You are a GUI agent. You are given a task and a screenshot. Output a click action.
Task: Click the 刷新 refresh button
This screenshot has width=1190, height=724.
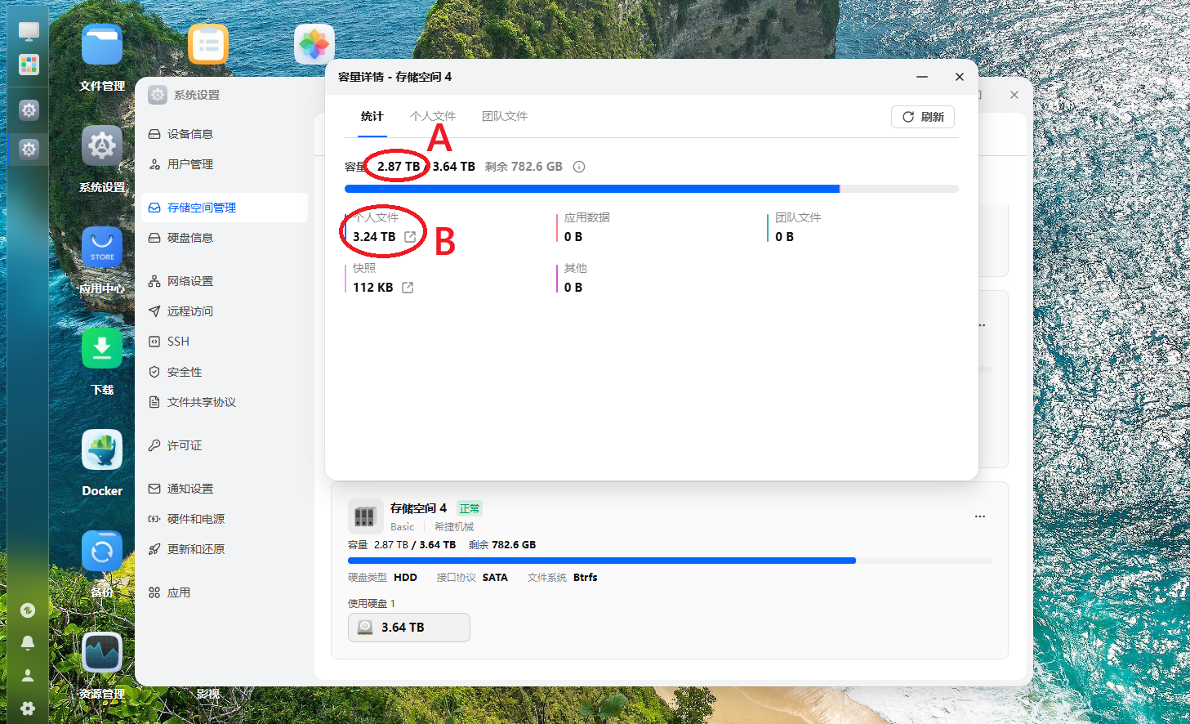coord(923,117)
